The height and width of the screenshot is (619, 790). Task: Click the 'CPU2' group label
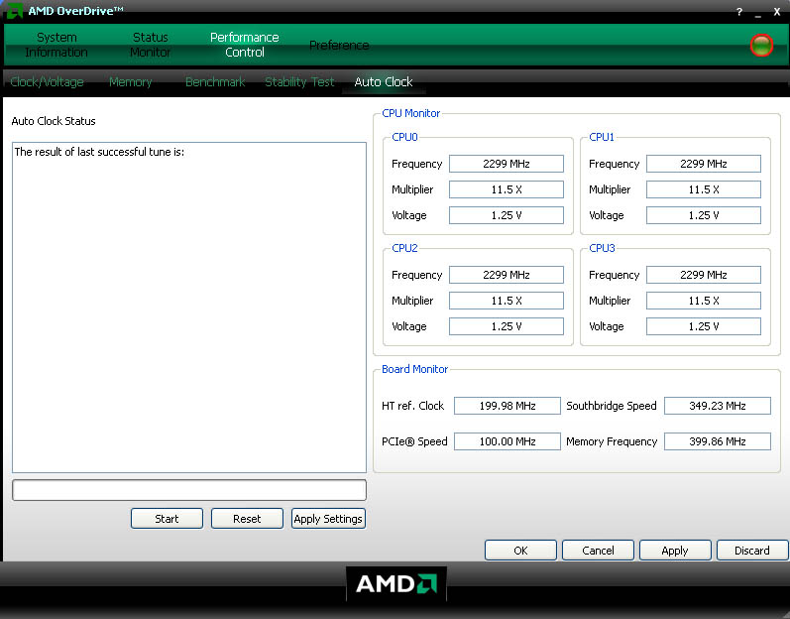click(x=404, y=248)
